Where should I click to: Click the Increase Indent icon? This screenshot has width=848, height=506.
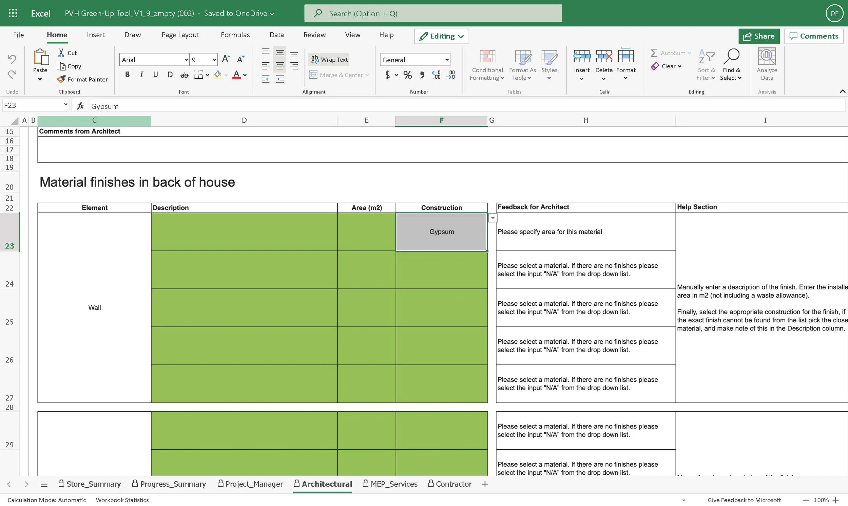coord(280,79)
